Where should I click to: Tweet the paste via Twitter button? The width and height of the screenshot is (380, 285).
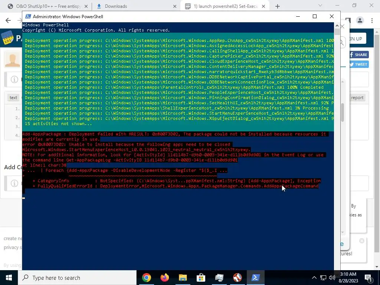(x=359, y=65)
